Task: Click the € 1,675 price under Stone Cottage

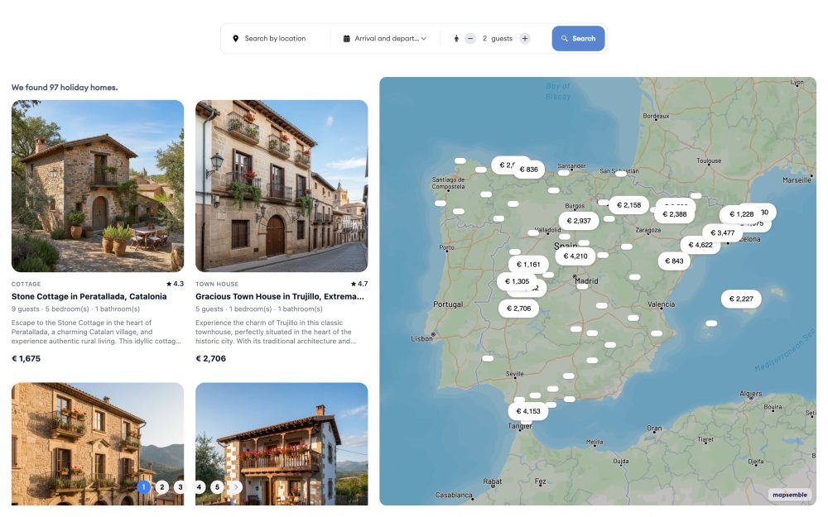Action: pos(26,358)
